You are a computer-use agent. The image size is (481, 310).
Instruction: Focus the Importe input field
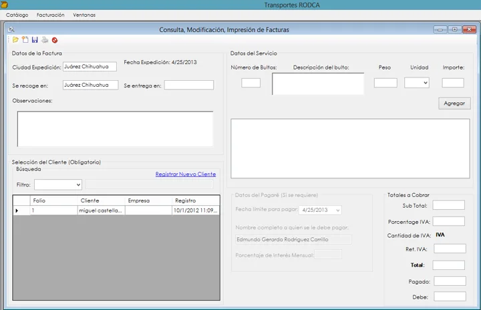click(x=453, y=83)
